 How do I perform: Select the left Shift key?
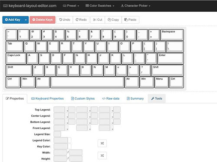click(x=19, y=70)
